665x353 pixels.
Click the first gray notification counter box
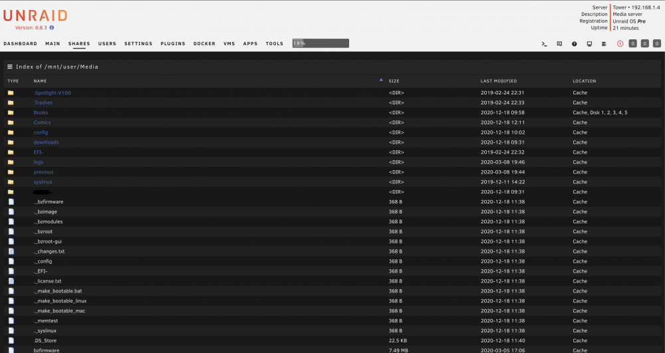point(633,43)
